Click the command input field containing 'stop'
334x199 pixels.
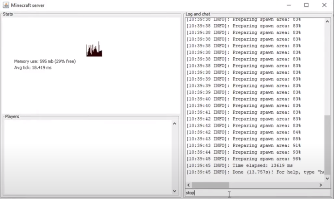[257, 193]
